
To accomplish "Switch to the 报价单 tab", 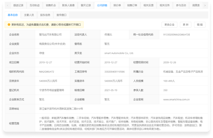I will (117, 5).
